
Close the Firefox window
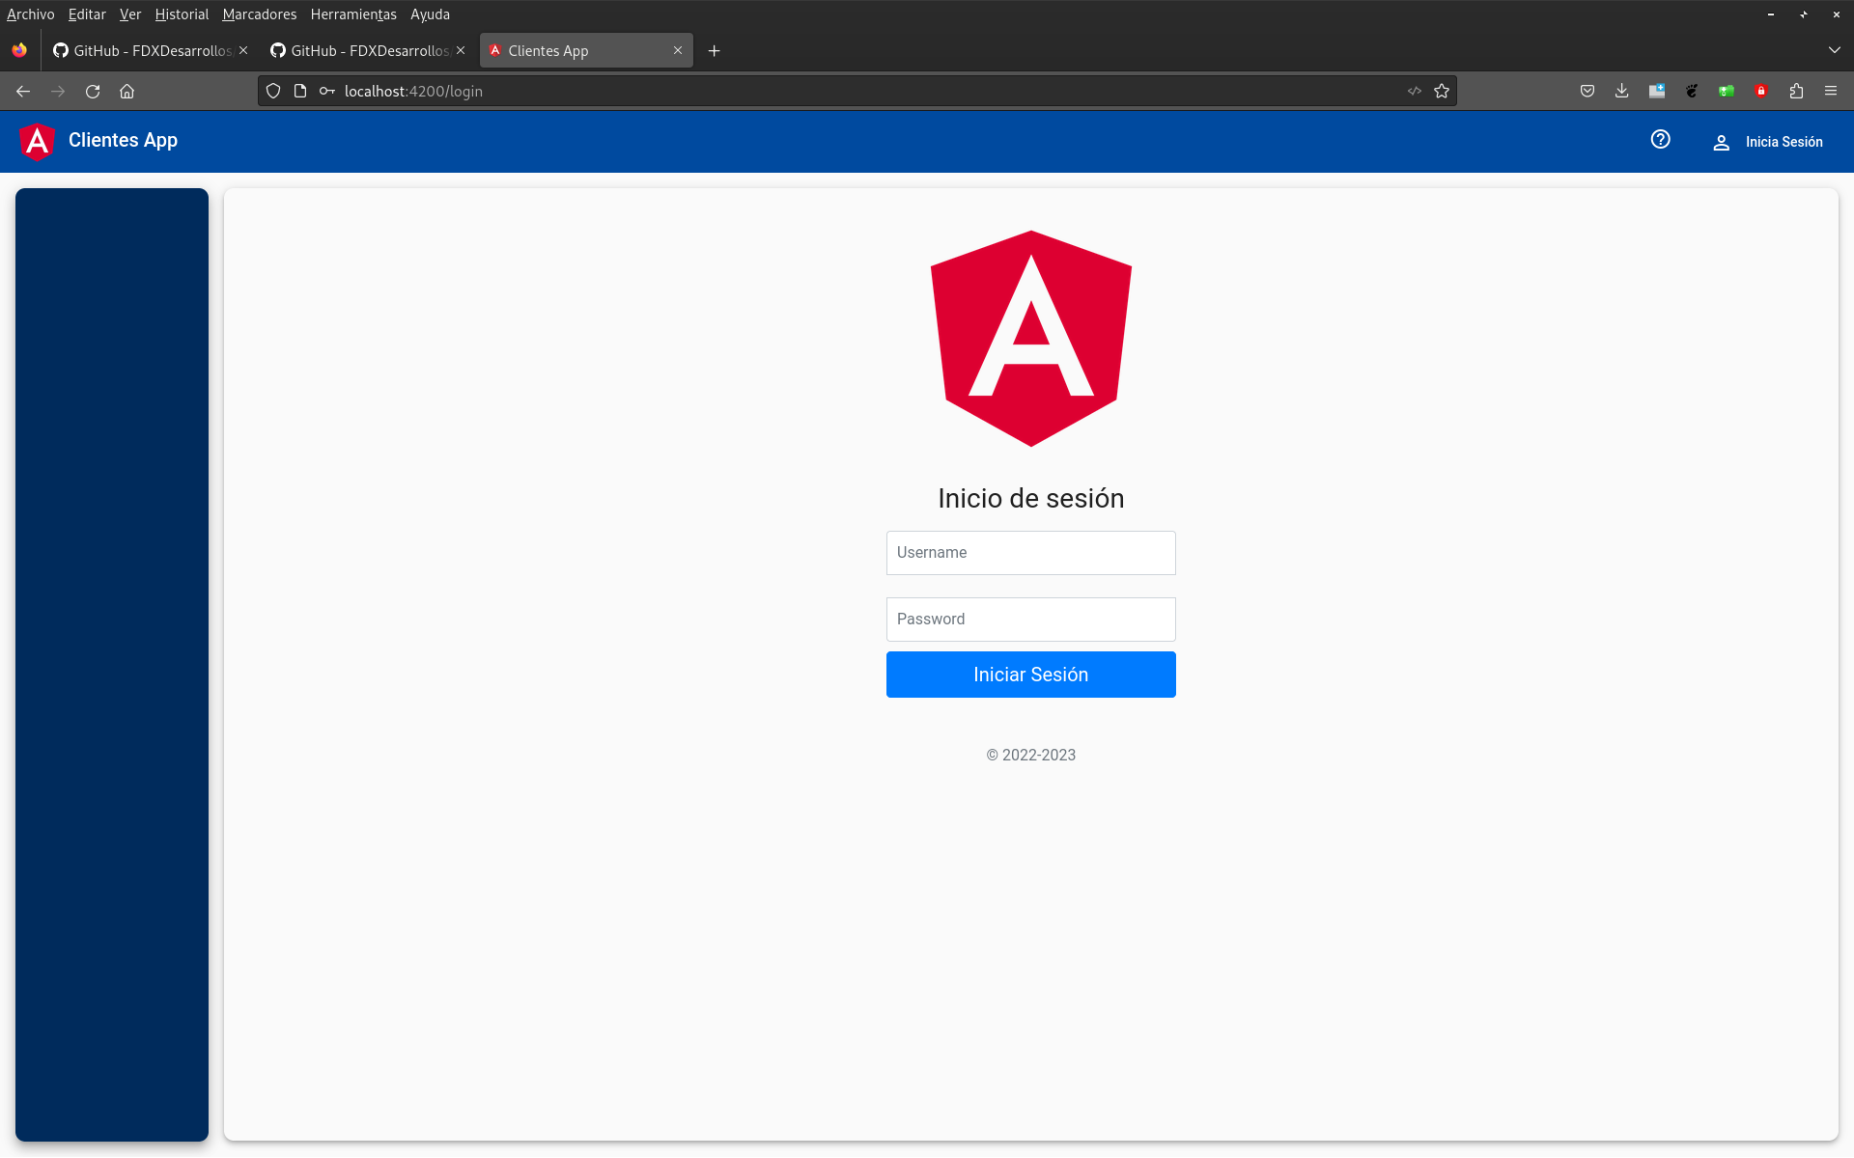pyautogui.click(x=1837, y=14)
